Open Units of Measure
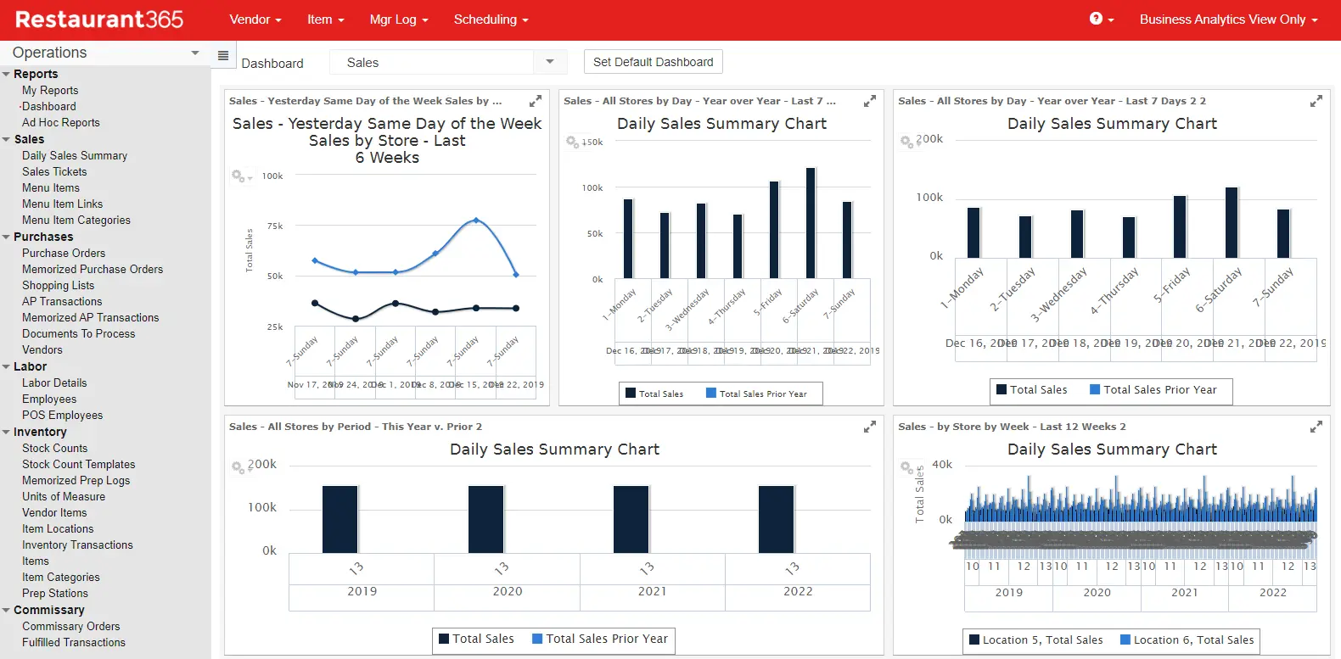1341x659 pixels. pyautogui.click(x=64, y=497)
